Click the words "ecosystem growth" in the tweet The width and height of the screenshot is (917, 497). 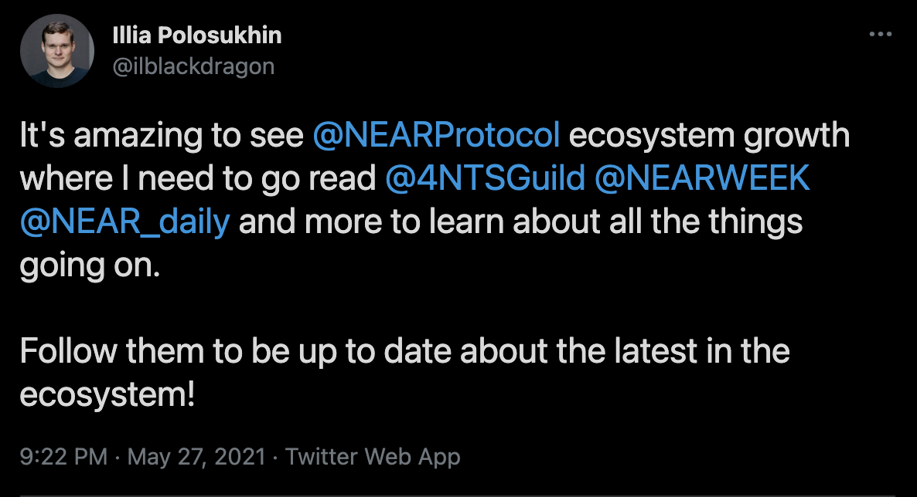tap(709, 136)
